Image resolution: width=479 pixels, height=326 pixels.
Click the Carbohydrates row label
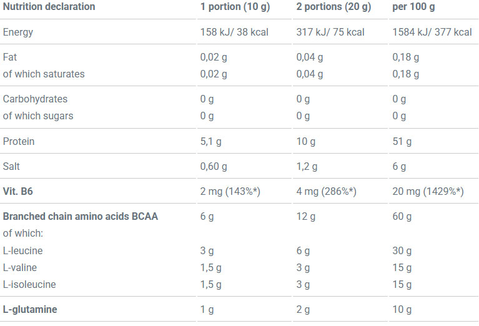35,99
